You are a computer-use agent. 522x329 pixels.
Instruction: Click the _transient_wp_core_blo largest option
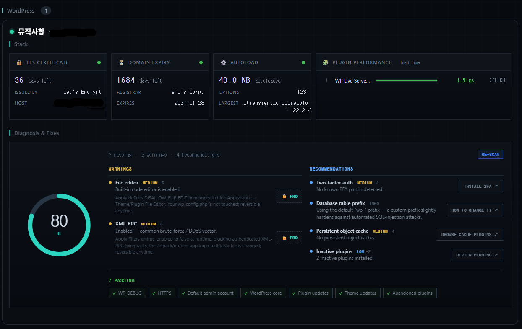(277, 103)
